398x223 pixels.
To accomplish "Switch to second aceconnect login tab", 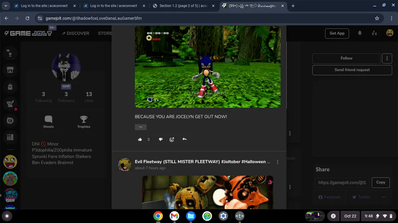I will [114, 6].
